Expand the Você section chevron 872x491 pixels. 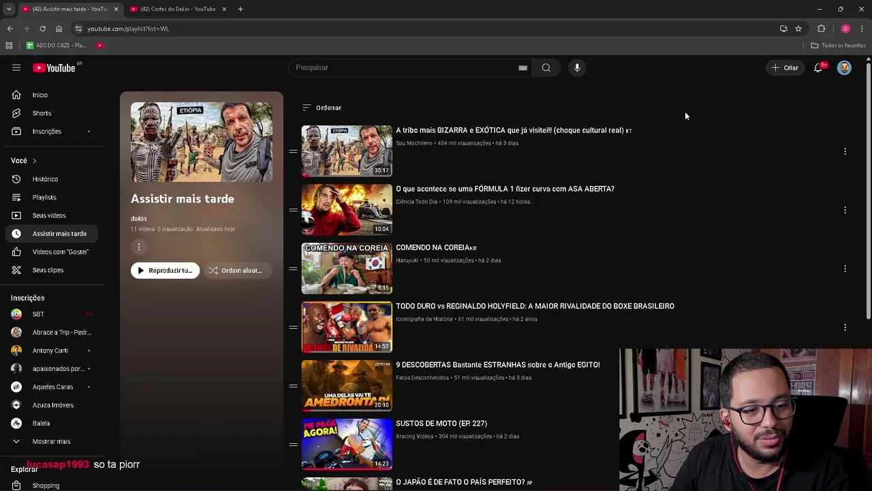[x=34, y=161]
